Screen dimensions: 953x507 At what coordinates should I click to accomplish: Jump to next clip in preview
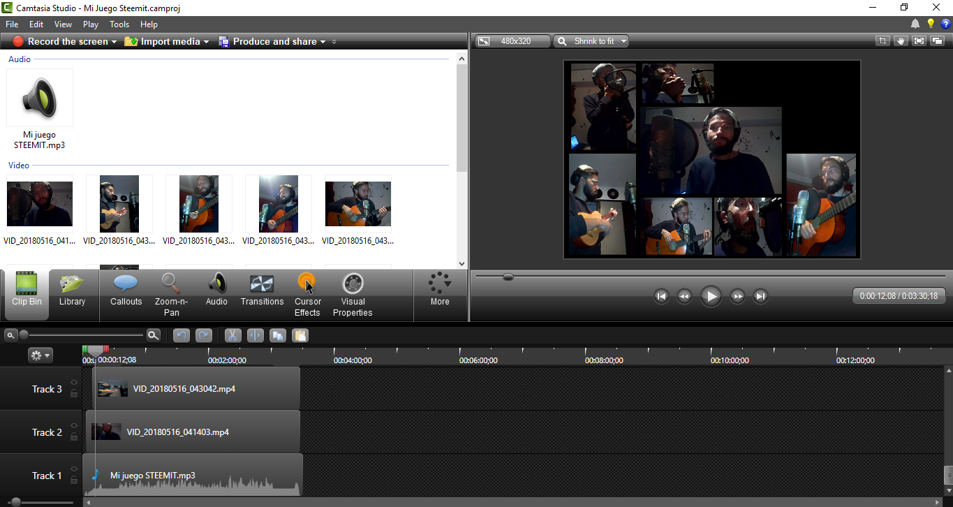[x=761, y=296]
